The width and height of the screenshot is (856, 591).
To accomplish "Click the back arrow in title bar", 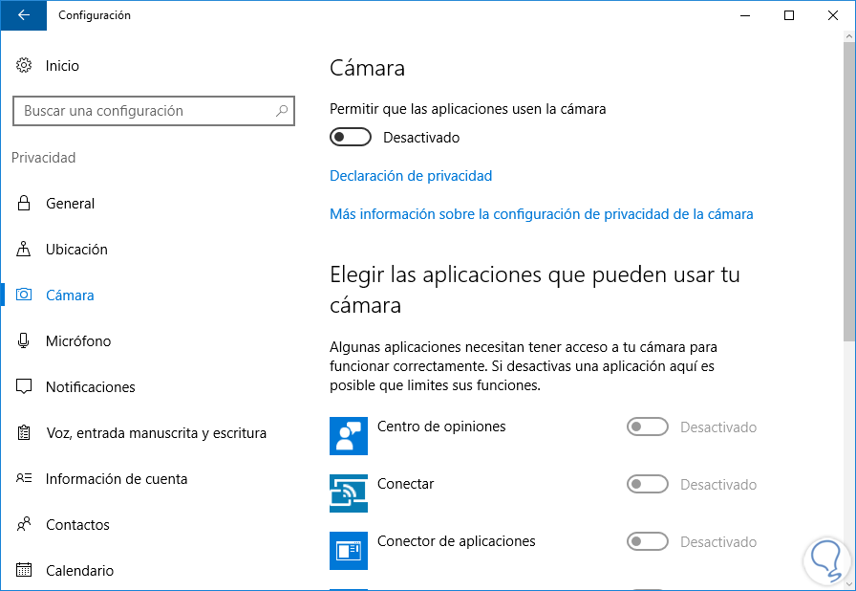I will [x=24, y=15].
